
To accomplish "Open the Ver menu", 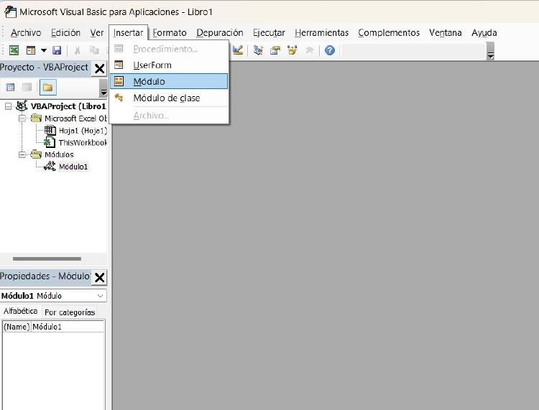I will coord(96,32).
